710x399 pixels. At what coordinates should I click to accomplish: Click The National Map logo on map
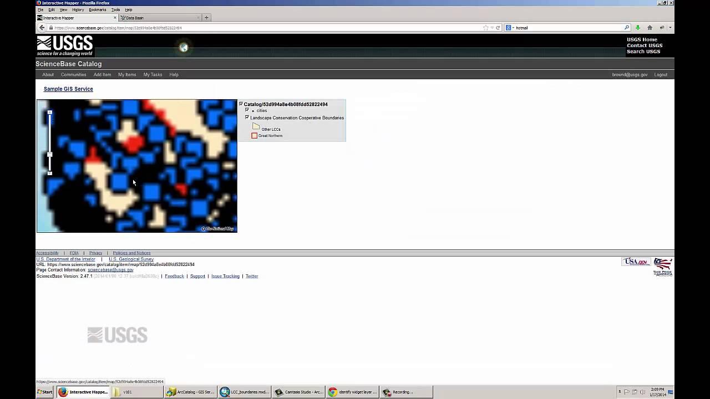[217, 228]
